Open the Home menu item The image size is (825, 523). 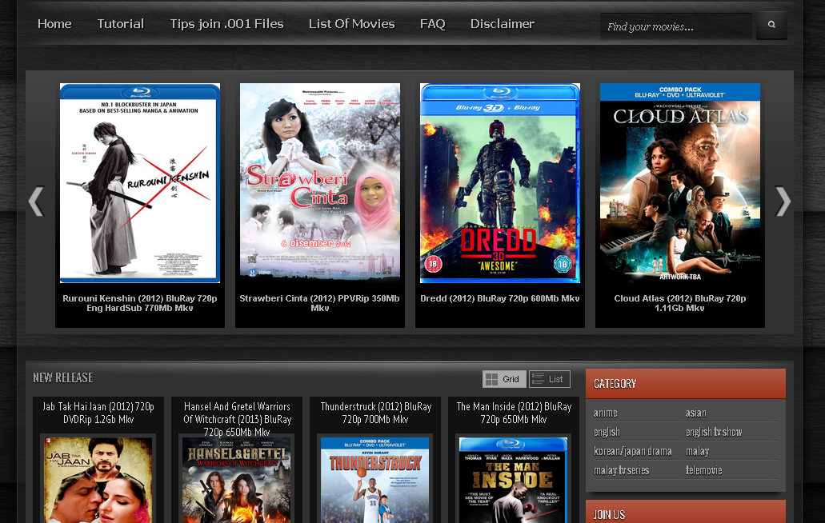54,24
